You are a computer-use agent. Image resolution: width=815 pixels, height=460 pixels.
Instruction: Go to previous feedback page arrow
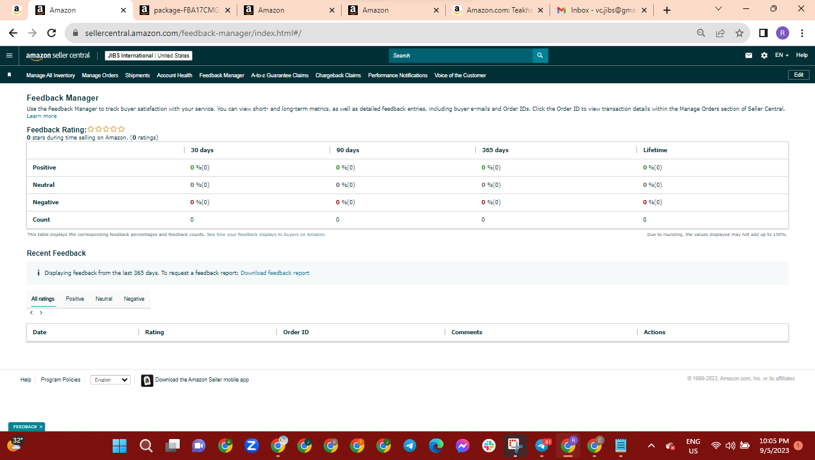[x=32, y=313]
